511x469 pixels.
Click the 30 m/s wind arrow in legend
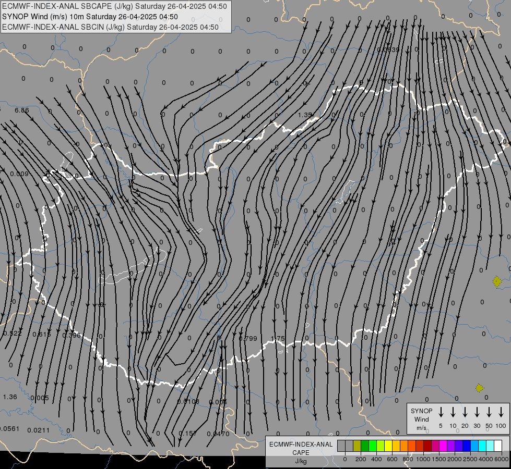tap(477, 412)
